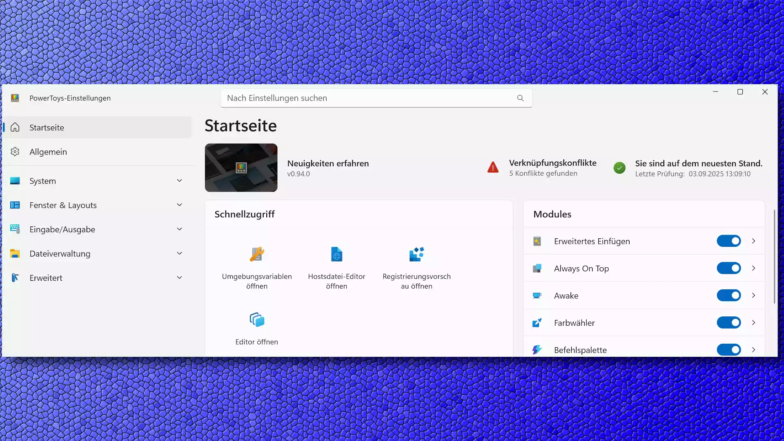Turn off the Always On Top switch
784x441 pixels.
click(728, 269)
